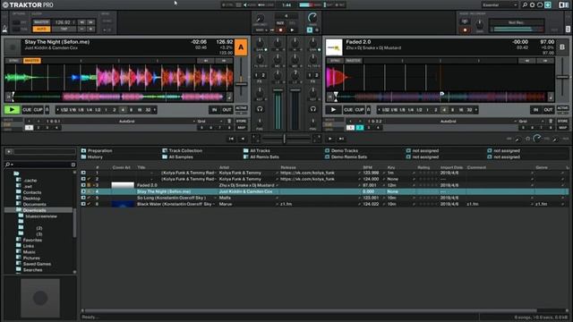Viewport: 573px width, 322px height.
Task: Show larger loop sizes on Deck A
Action: (x=155, y=110)
